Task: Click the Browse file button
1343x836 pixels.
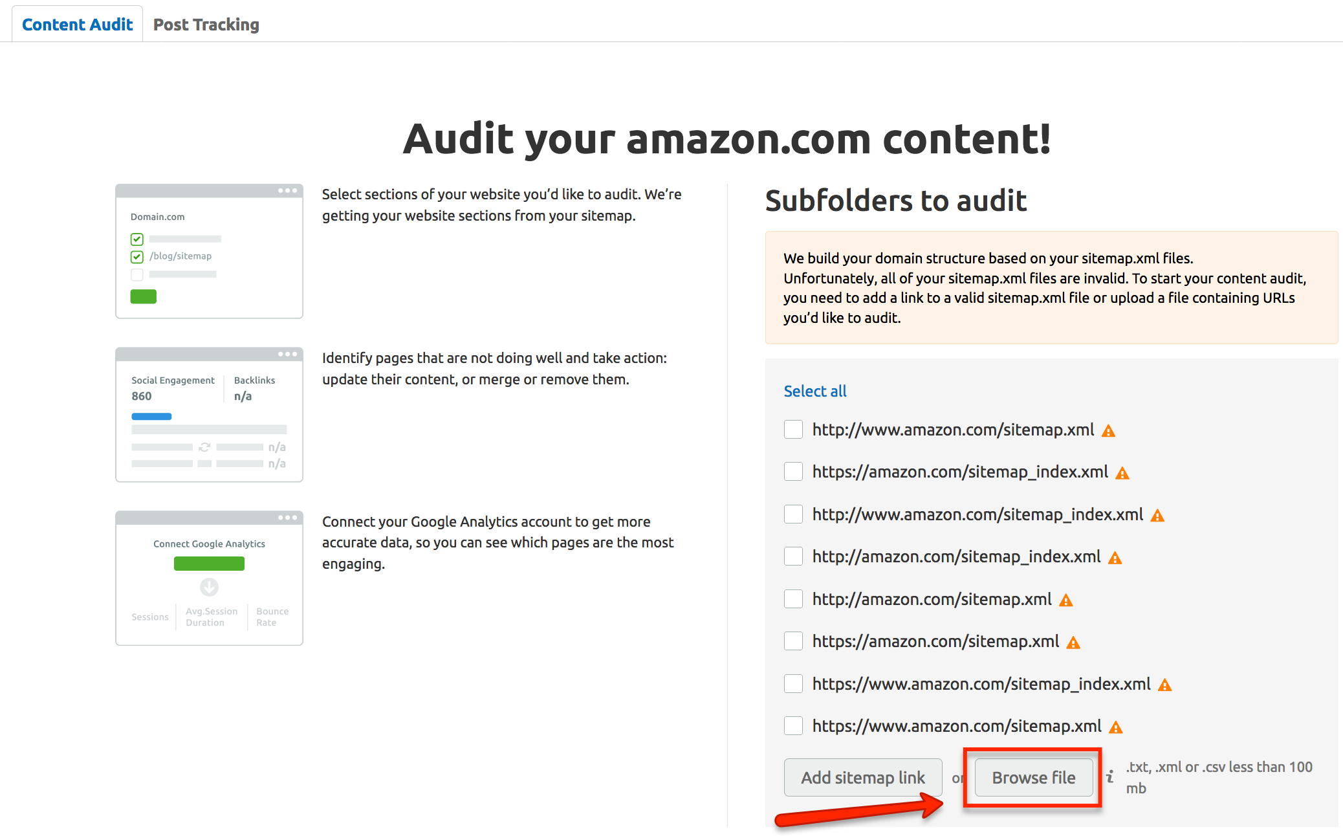Action: pyautogui.click(x=1034, y=778)
